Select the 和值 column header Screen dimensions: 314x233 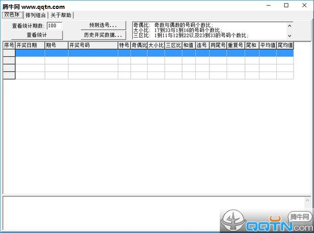tap(188, 45)
